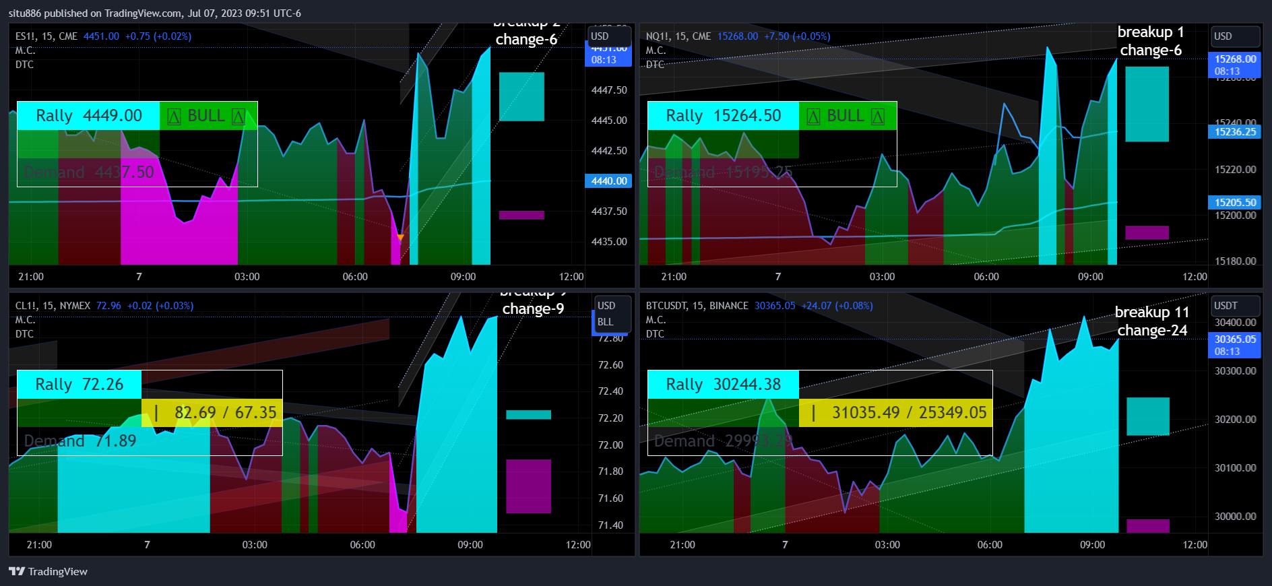Click the 15220.00 price axis value
The height and width of the screenshot is (586, 1272).
(x=1236, y=170)
